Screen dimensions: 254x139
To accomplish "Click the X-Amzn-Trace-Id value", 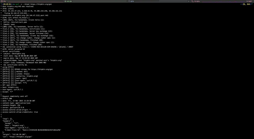I will [42, 130].
